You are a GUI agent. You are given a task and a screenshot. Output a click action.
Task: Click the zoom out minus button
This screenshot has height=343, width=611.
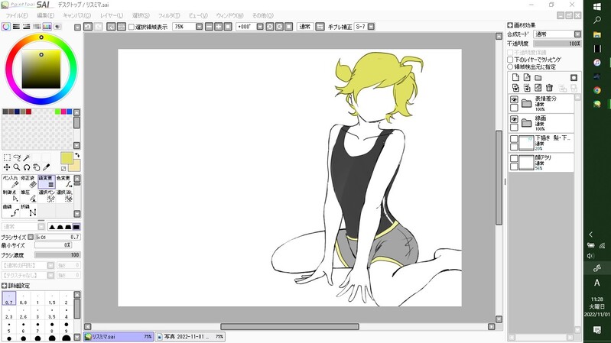pos(209,27)
